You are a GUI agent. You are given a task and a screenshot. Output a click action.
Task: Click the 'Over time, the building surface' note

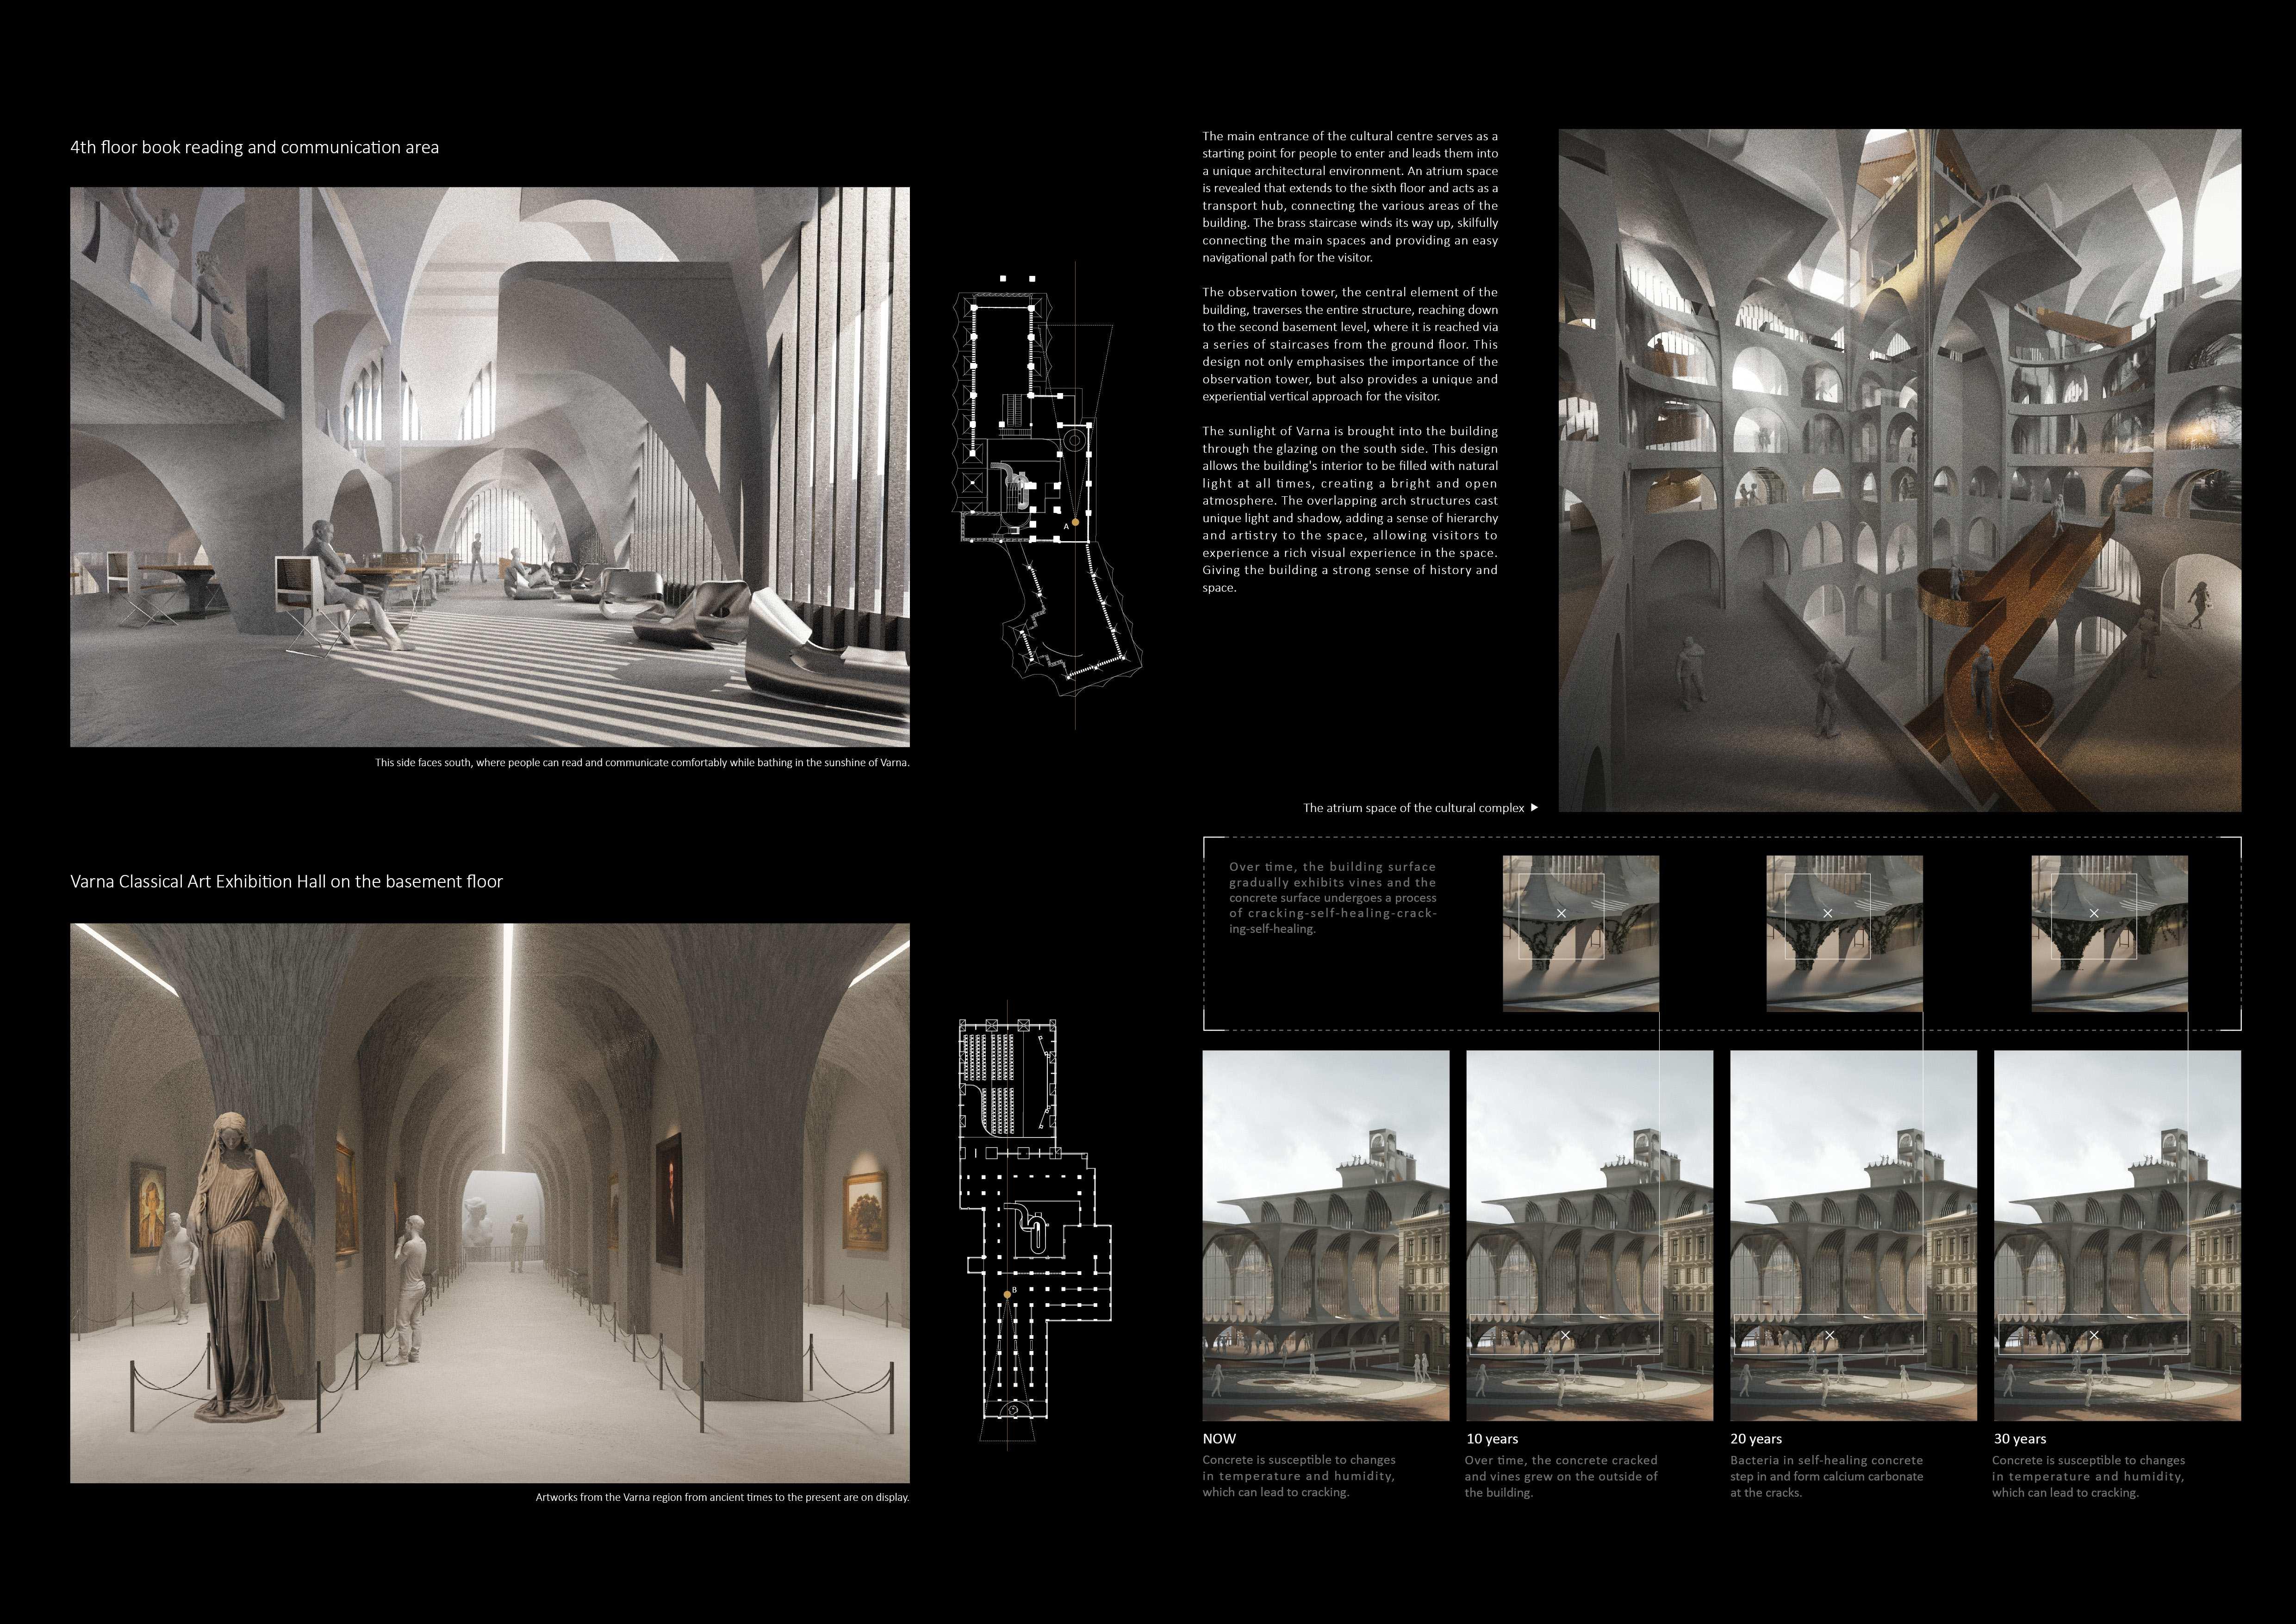pos(1332,897)
